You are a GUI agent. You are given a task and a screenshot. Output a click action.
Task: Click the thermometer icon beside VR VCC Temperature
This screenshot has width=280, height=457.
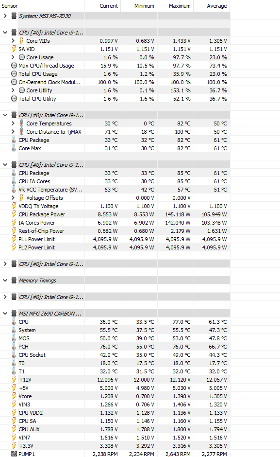tap(14, 190)
